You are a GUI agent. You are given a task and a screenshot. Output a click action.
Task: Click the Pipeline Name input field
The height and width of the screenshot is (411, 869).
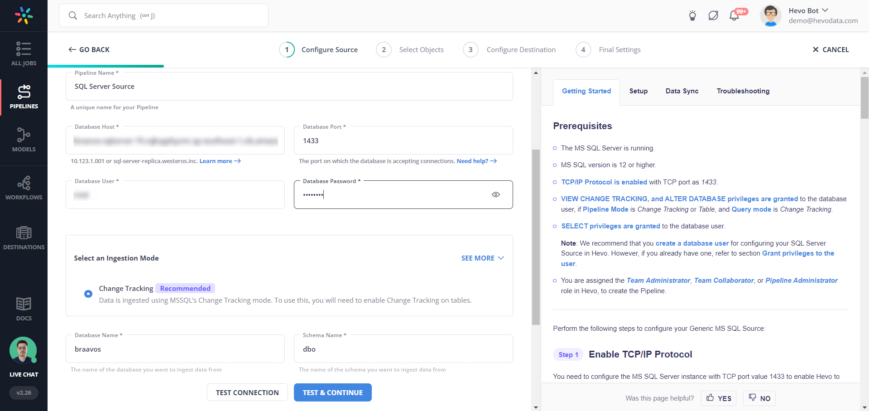click(x=289, y=87)
